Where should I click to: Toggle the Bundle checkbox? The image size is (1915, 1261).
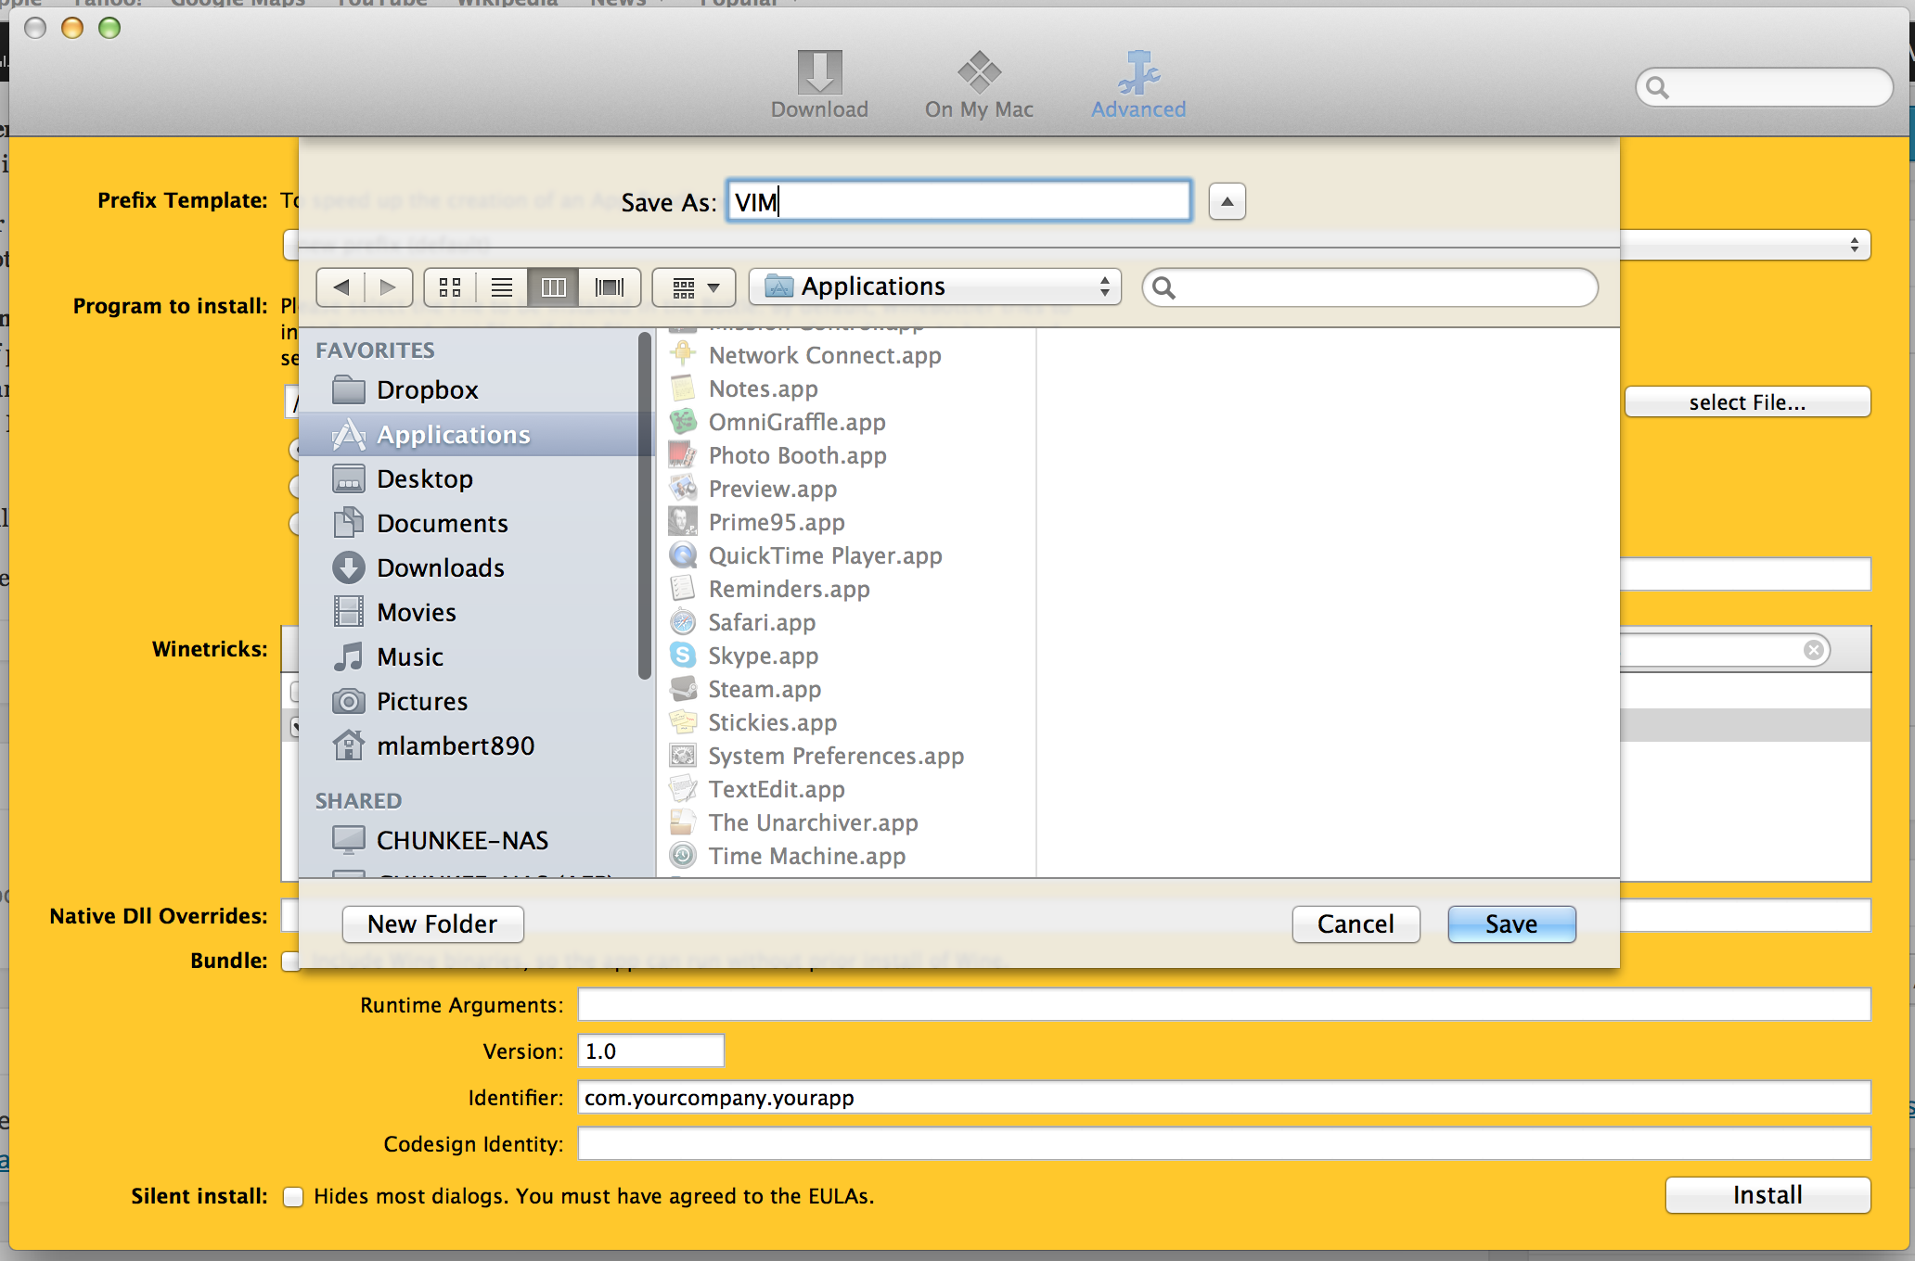[x=290, y=961]
